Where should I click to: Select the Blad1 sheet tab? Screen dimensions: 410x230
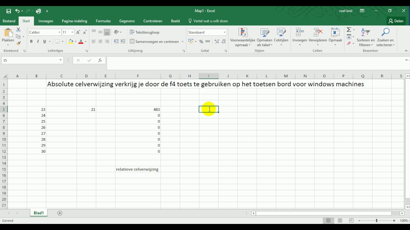tap(38, 213)
